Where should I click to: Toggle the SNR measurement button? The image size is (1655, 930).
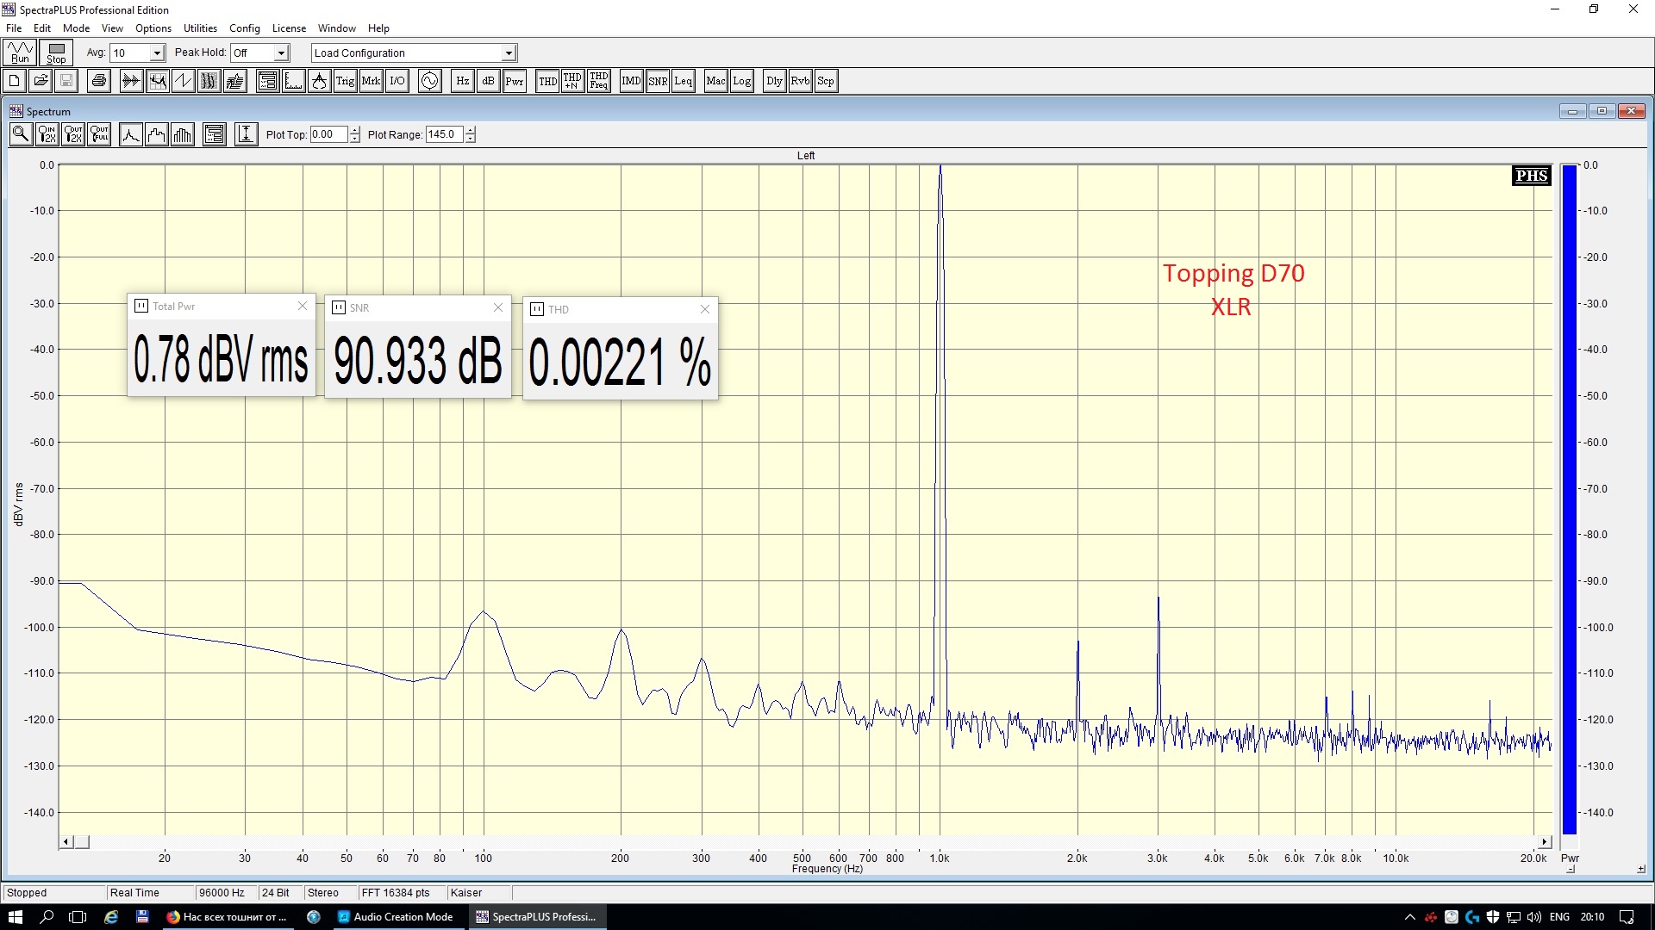coord(658,81)
